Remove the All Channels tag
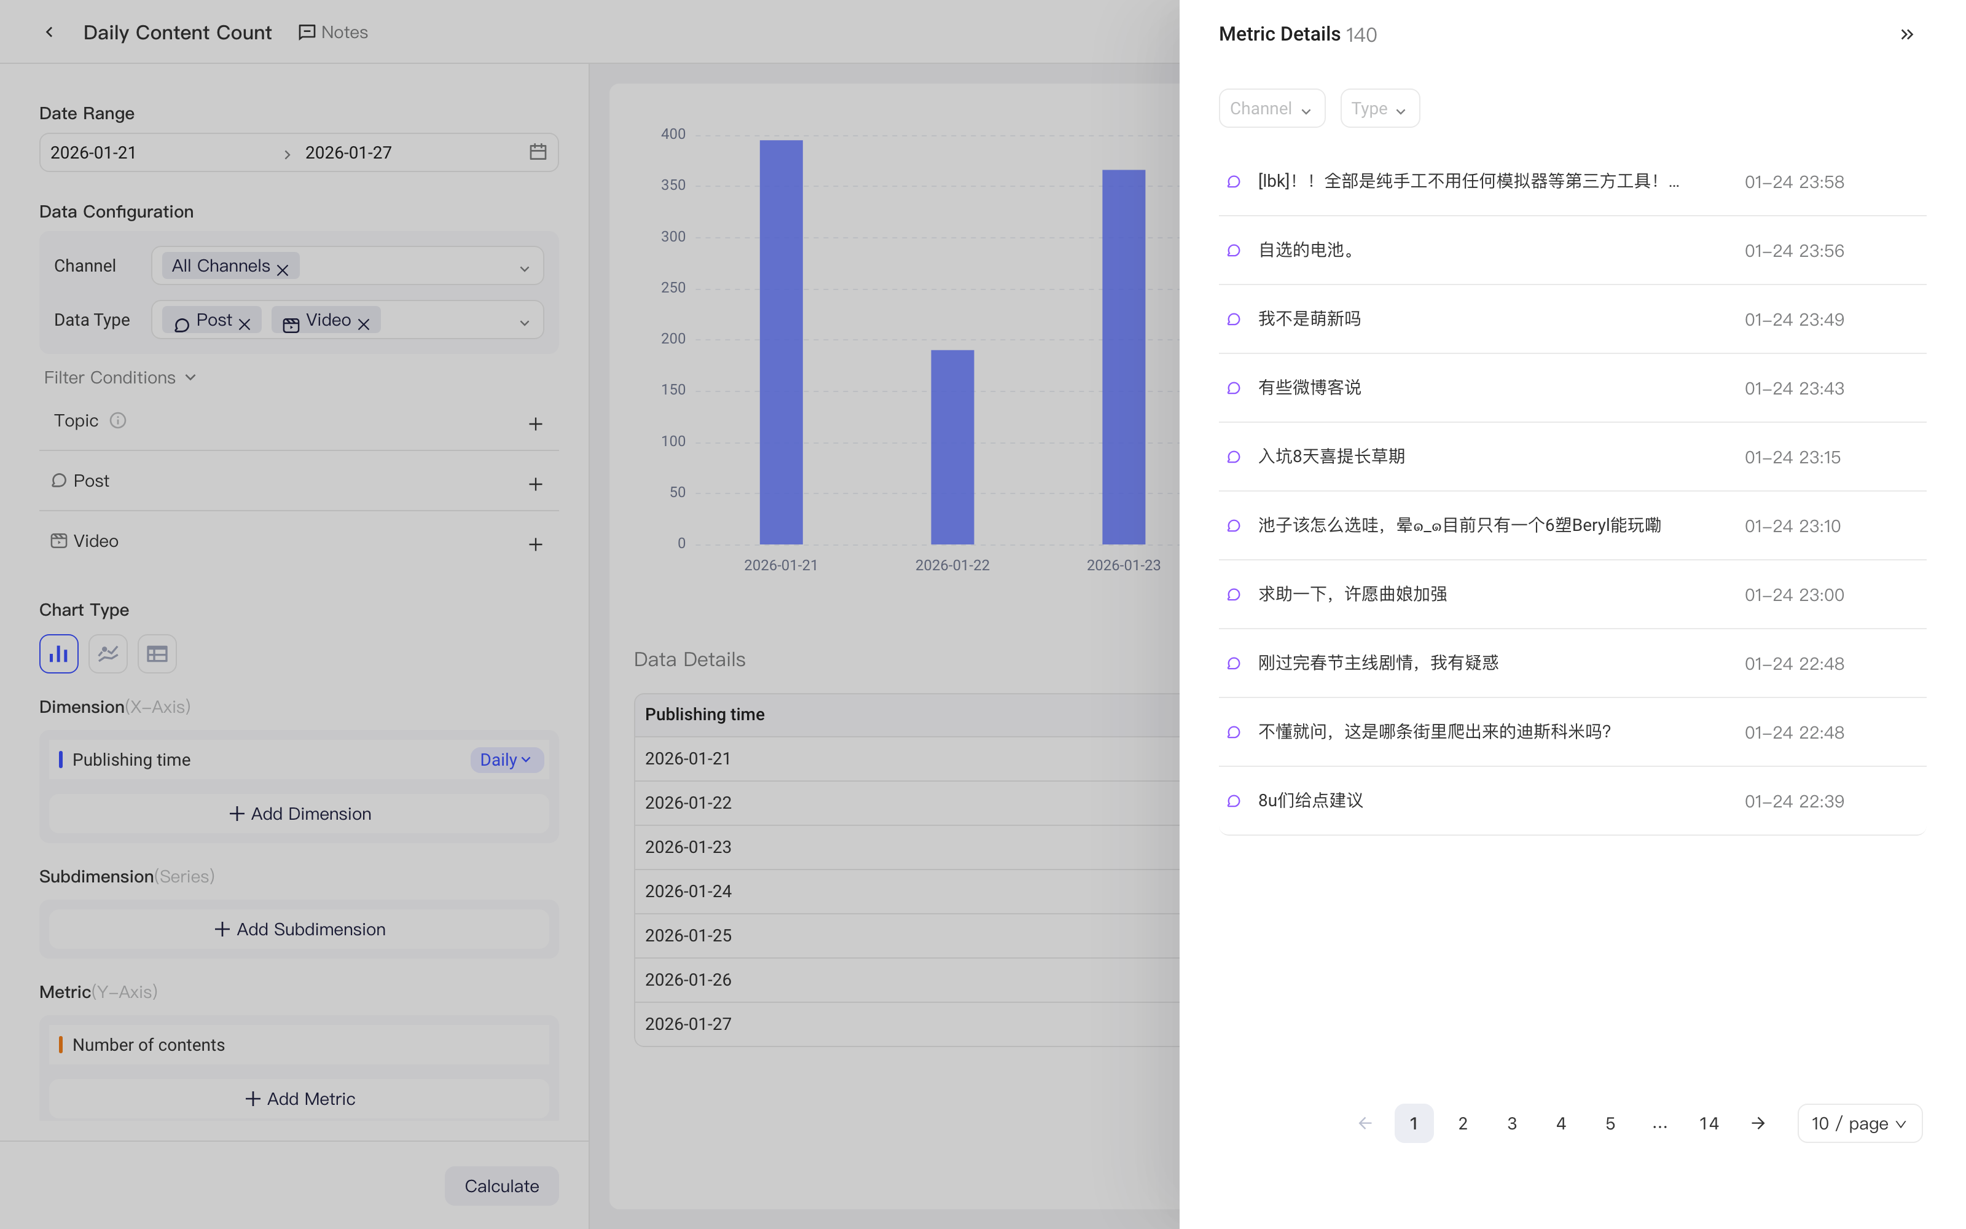Viewport: 1966px width, 1229px height. [283, 269]
